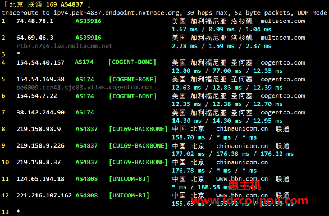This screenshot has height=216, width=329.
Task: Click AS4837 next to 219.158.98.9
Action: click(86, 129)
